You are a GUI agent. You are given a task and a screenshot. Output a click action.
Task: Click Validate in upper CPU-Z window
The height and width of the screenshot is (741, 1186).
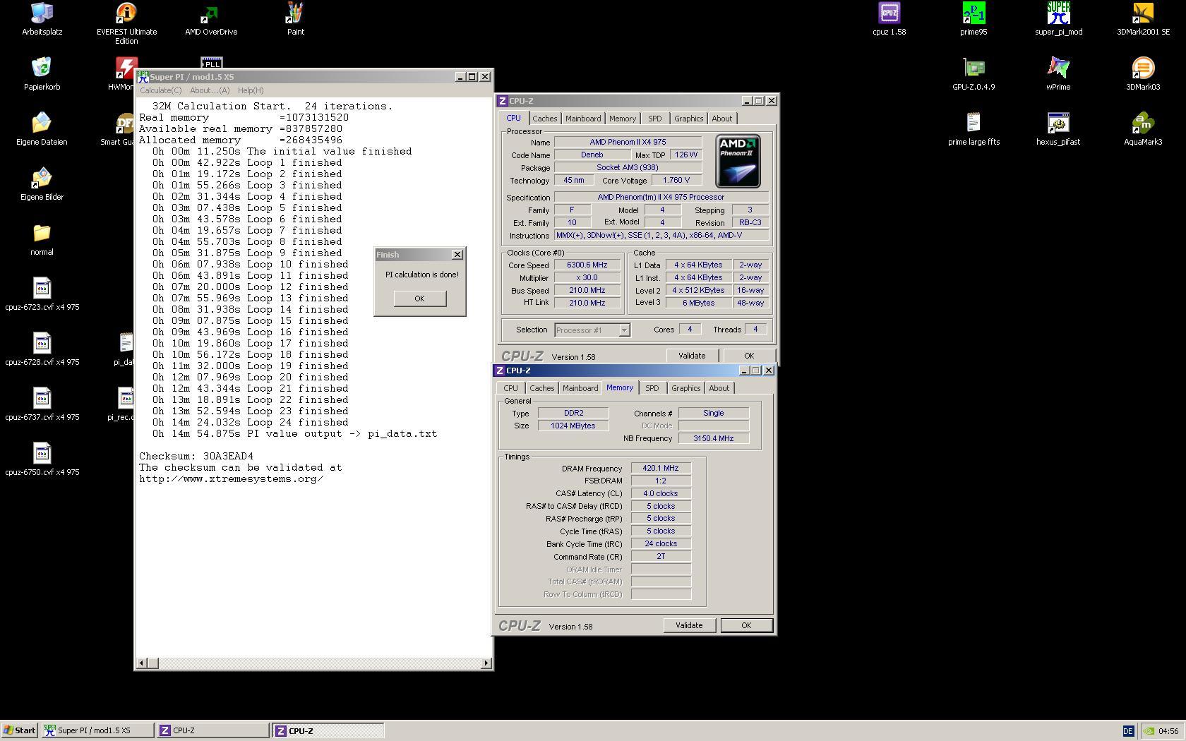pyautogui.click(x=692, y=356)
